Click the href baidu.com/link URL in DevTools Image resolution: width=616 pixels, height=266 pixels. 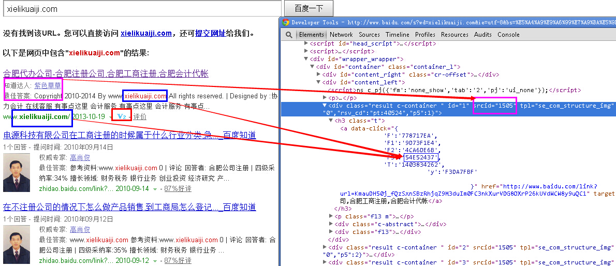point(470,190)
